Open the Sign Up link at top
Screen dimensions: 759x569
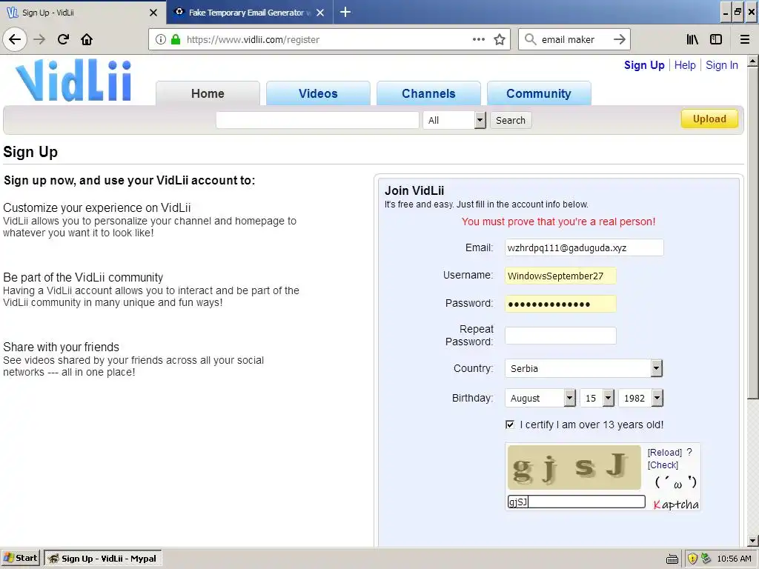click(x=644, y=65)
